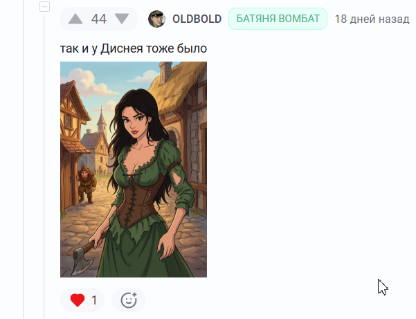The image size is (416, 319).
Task: Open the '18 дней назад' timestamp link
Action: point(372,19)
